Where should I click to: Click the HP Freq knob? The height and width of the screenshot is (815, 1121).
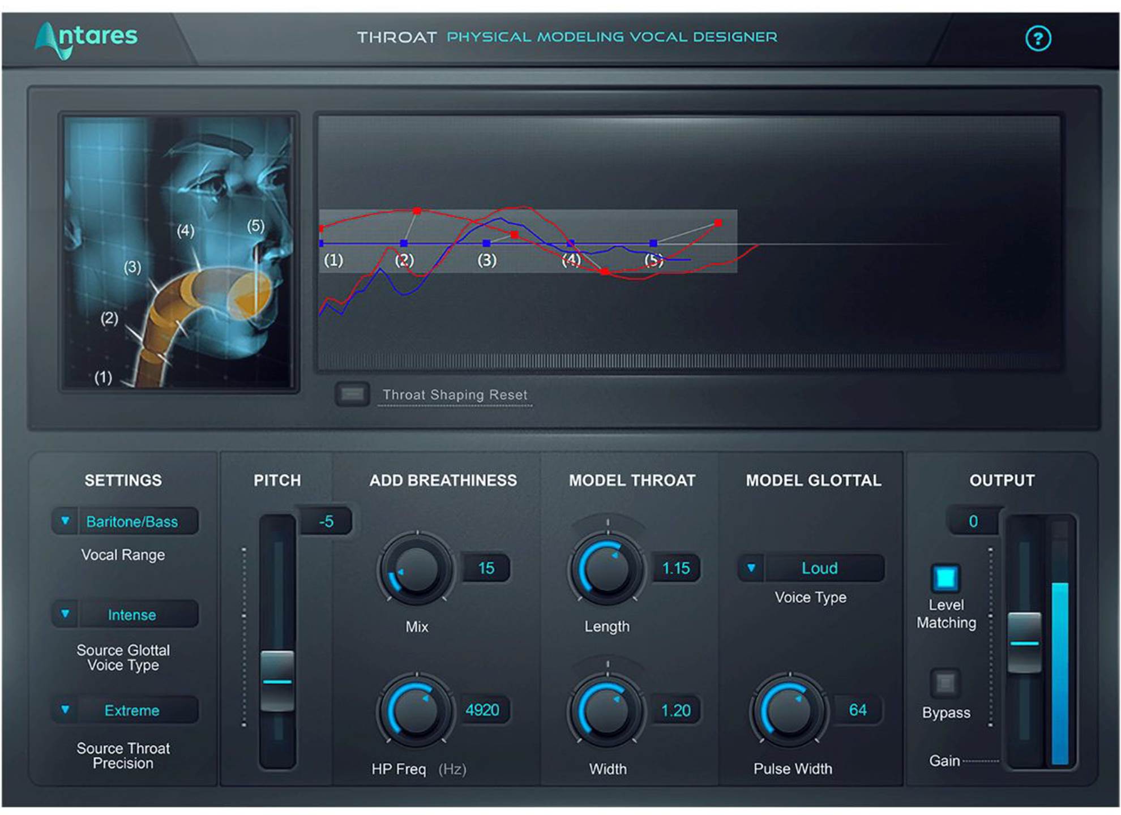pyautogui.click(x=417, y=711)
